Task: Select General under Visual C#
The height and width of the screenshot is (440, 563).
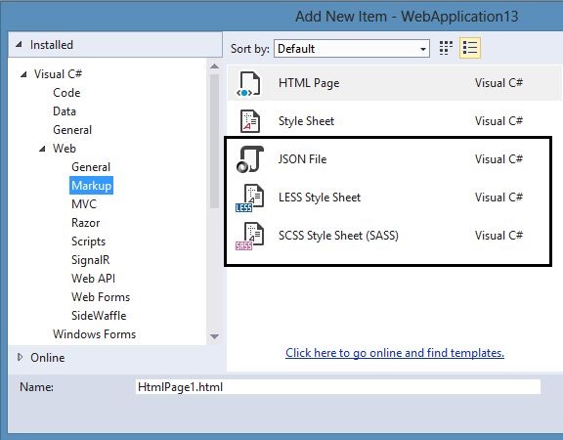Action: coord(72,130)
